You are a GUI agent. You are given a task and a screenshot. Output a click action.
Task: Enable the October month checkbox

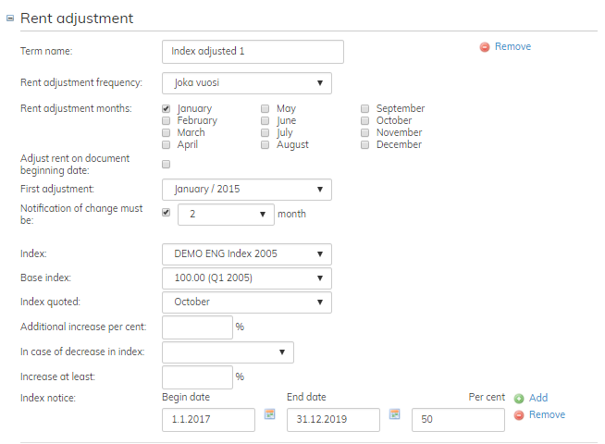click(x=366, y=121)
